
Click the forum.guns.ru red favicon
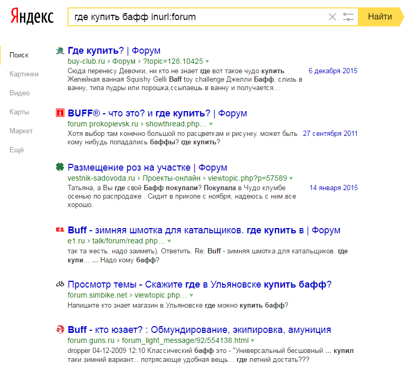click(x=60, y=329)
